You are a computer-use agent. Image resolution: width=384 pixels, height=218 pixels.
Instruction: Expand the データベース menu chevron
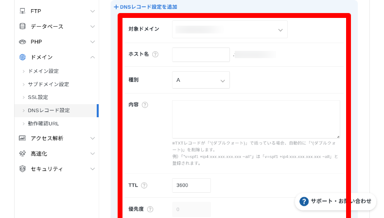pyautogui.click(x=92, y=26)
